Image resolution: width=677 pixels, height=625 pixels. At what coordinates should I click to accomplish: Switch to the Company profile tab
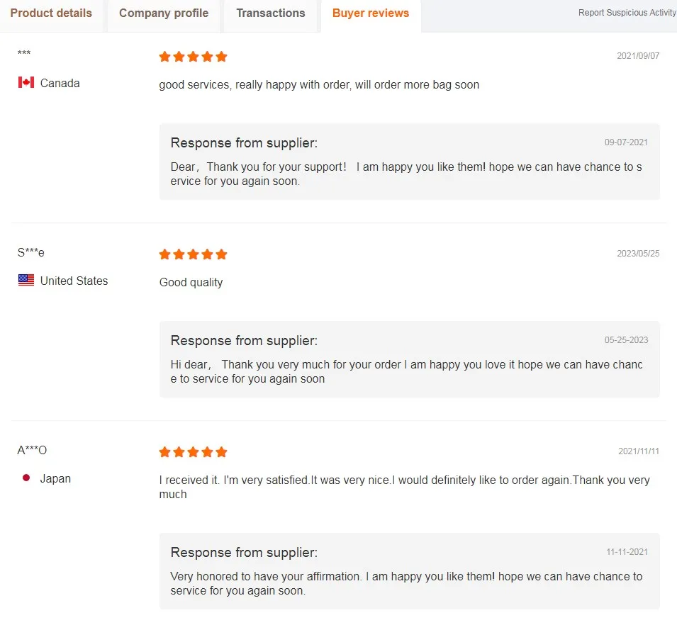164,13
